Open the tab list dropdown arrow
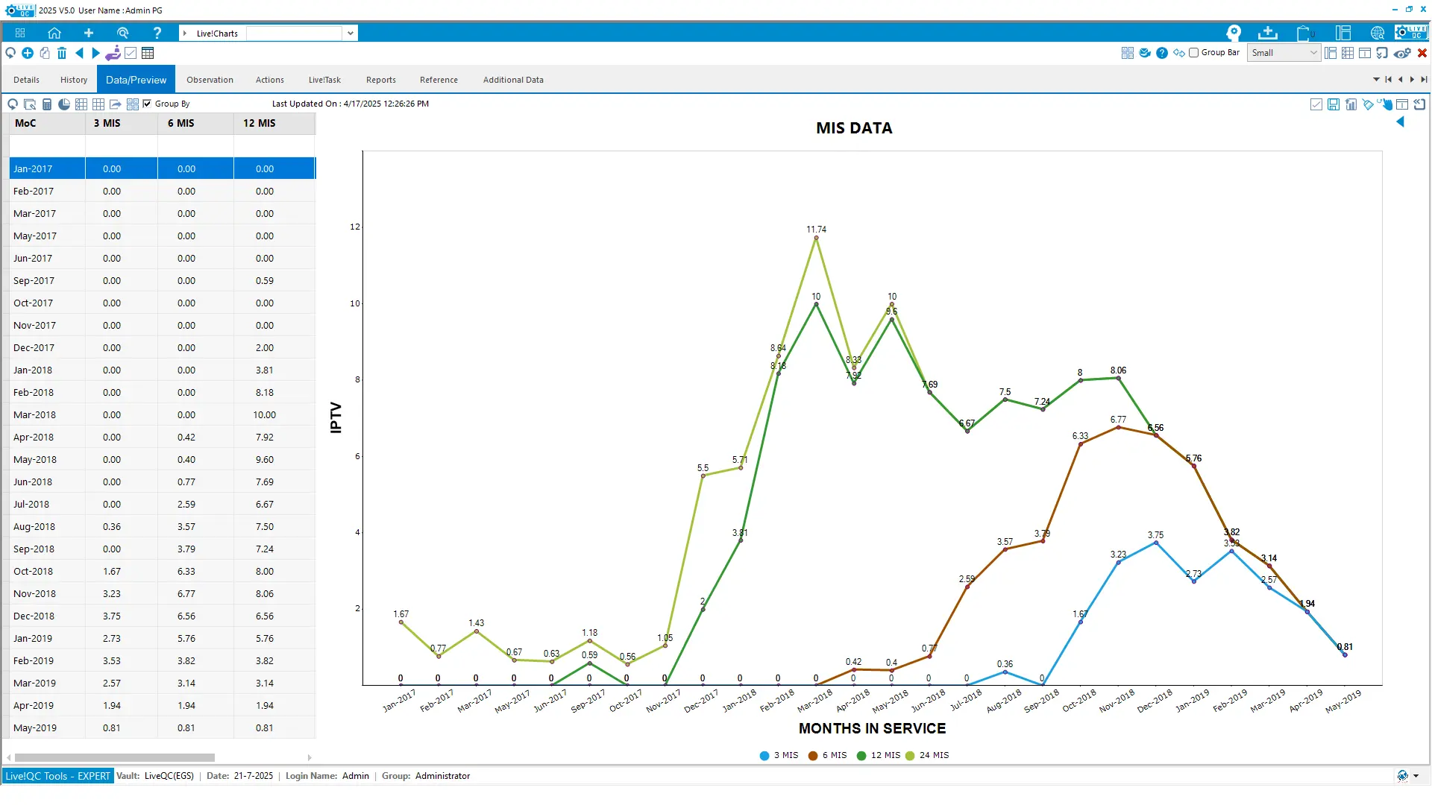This screenshot has height=805, width=1432. [x=1376, y=80]
